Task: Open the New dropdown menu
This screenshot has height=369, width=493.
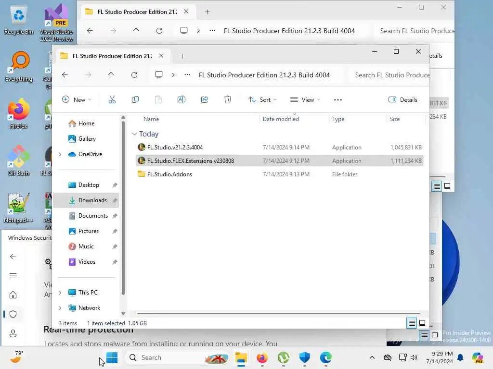Action: click(x=77, y=100)
